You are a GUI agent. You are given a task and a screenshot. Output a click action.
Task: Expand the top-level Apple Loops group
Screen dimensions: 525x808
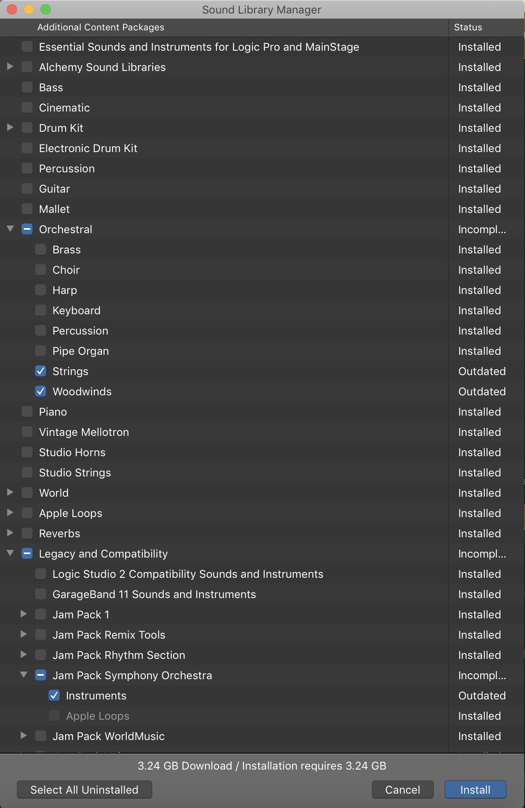(x=10, y=513)
